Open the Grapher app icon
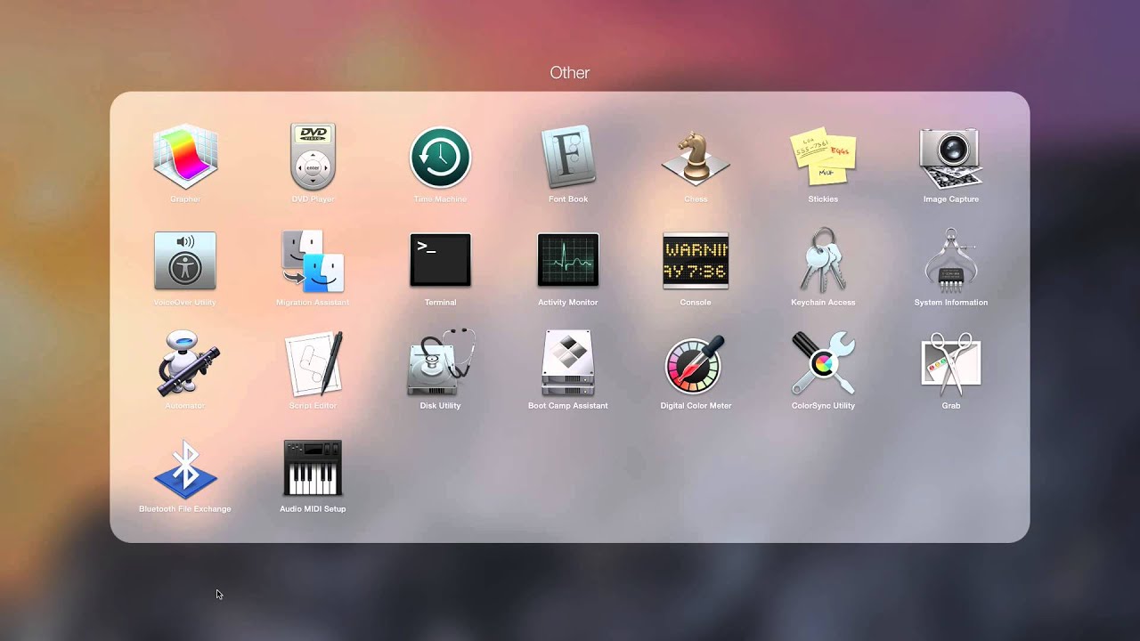 click(185, 158)
